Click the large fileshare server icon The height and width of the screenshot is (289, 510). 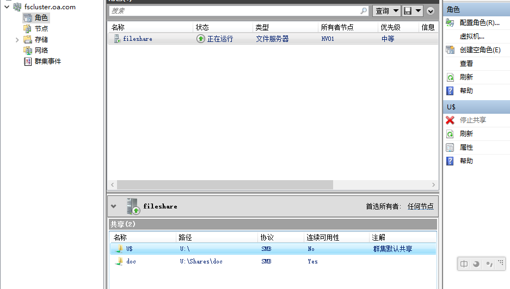133,206
